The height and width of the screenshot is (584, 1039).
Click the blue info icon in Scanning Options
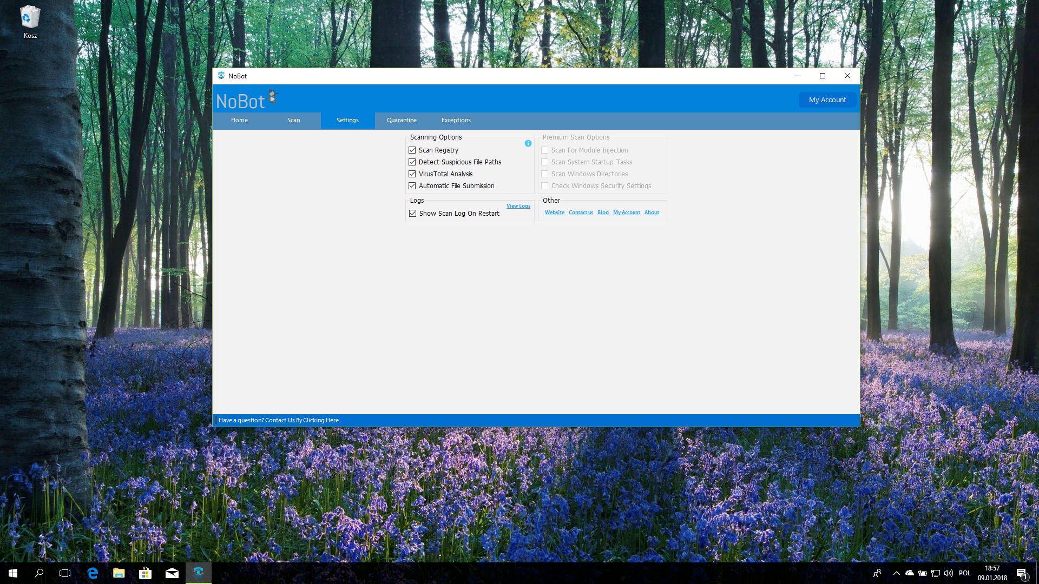528,143
